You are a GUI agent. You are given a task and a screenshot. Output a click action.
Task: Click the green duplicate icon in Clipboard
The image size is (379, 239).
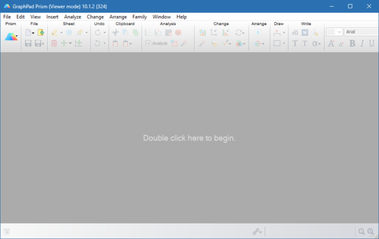point(135,32)
